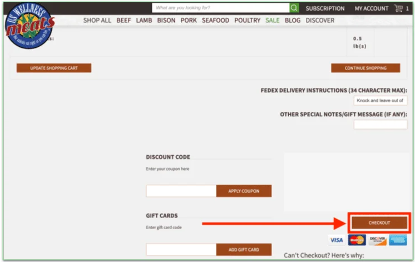Viewport: 415px width, 262px height.
Task: Select the Seafood menu item
Action: (x=215, y=21)
